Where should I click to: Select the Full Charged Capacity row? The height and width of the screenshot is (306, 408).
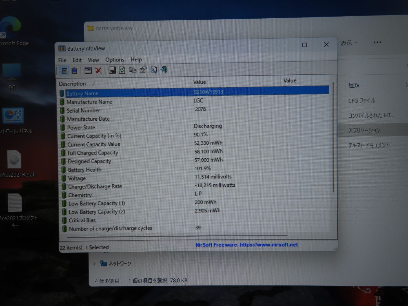(x=194, y=152)
